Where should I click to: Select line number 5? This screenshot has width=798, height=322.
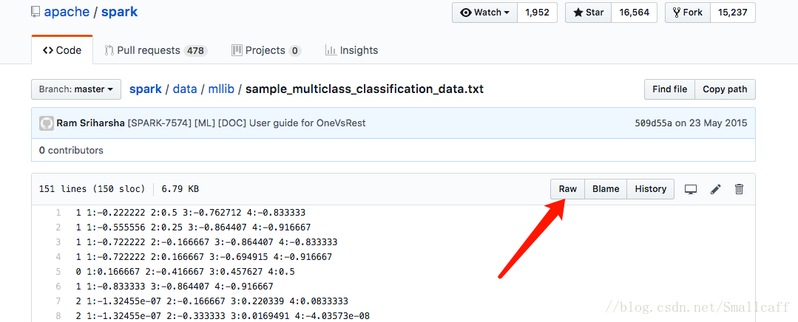58,272
